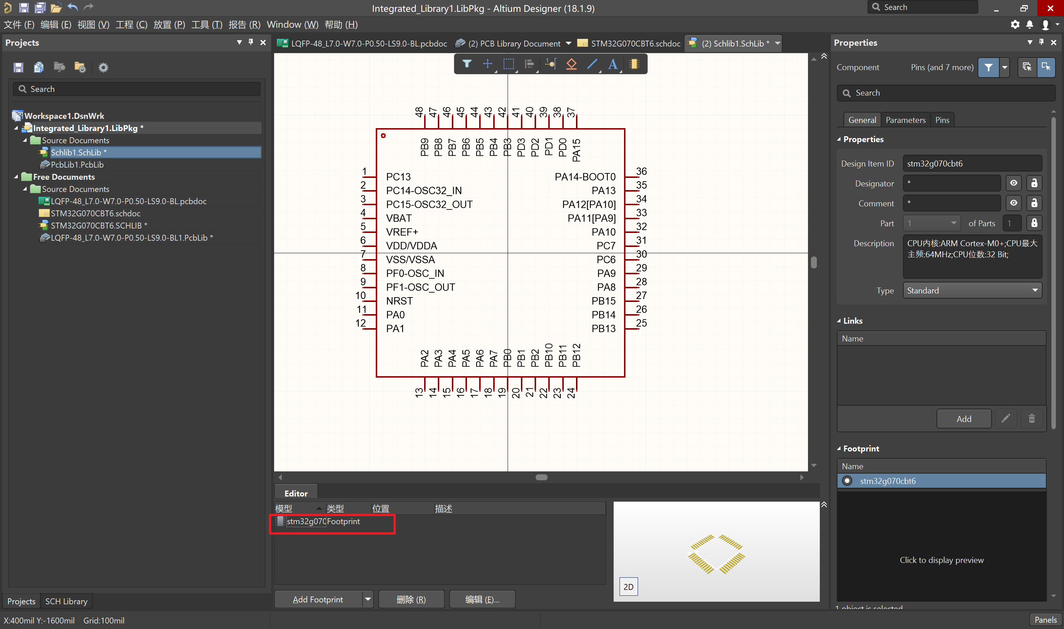
Task: Focus the Projects panel Search box
Action: [137, 89]
